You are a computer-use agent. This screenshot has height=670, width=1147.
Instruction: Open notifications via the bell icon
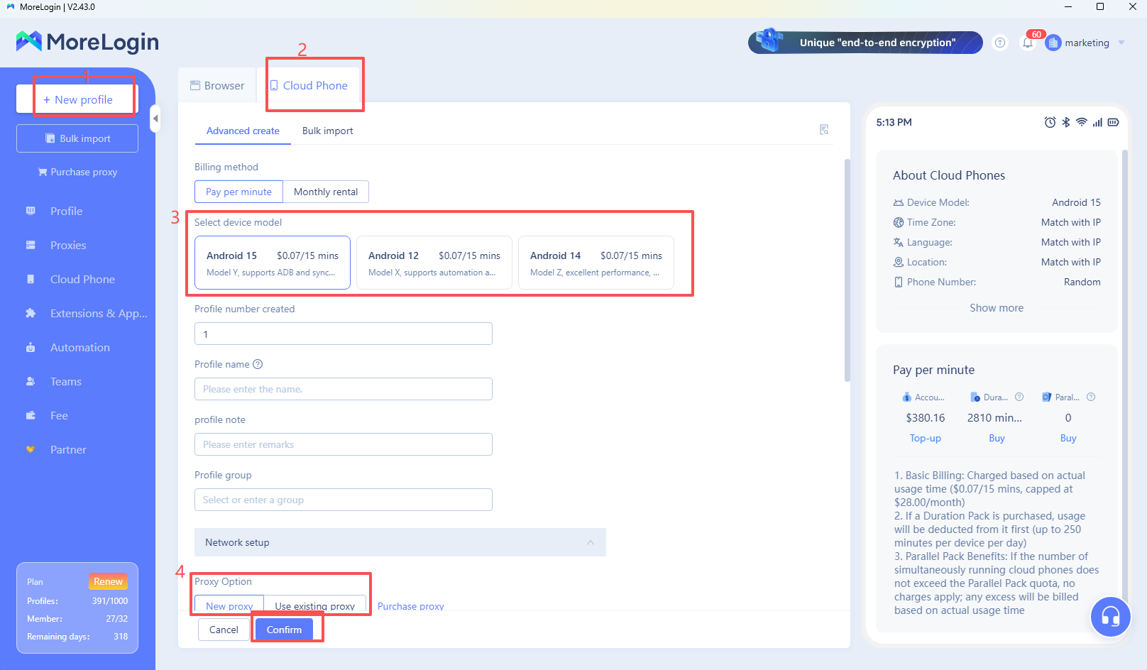click(x=1028, y=43)
